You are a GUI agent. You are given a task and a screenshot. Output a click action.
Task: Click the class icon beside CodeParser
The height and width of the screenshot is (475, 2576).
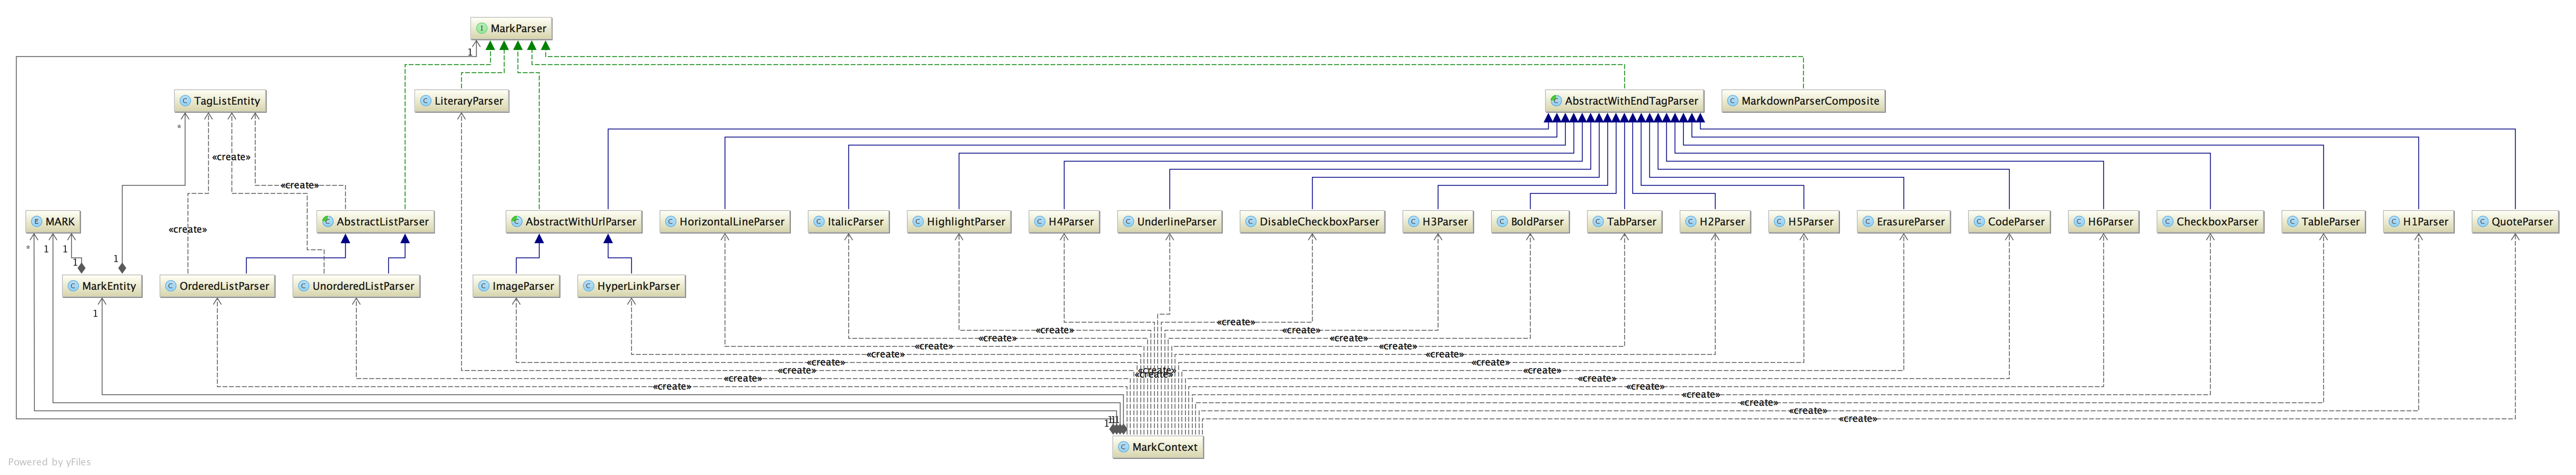point(1978,222)
